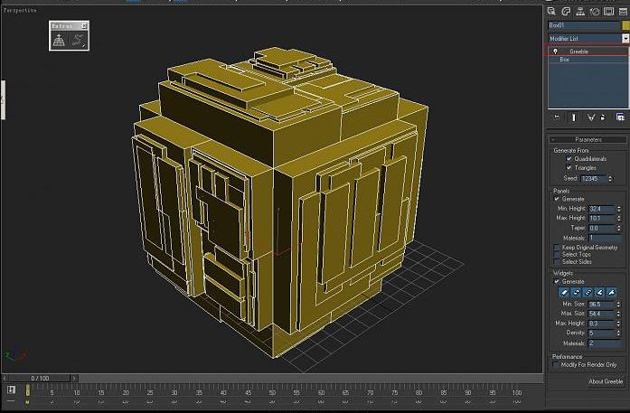Open the Display command panel tab
Image resolution: width=630 pixels, height=413 pixels.
point(608,11)
